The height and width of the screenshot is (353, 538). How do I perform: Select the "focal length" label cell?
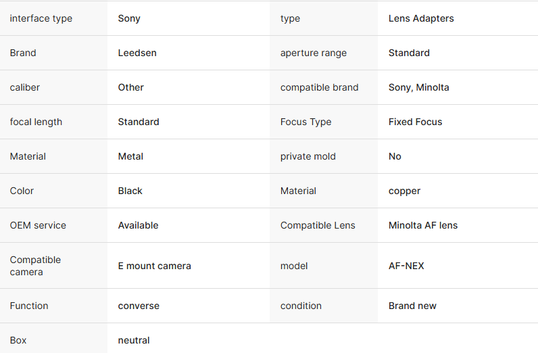pyautogui.click(x=36, y=122)
